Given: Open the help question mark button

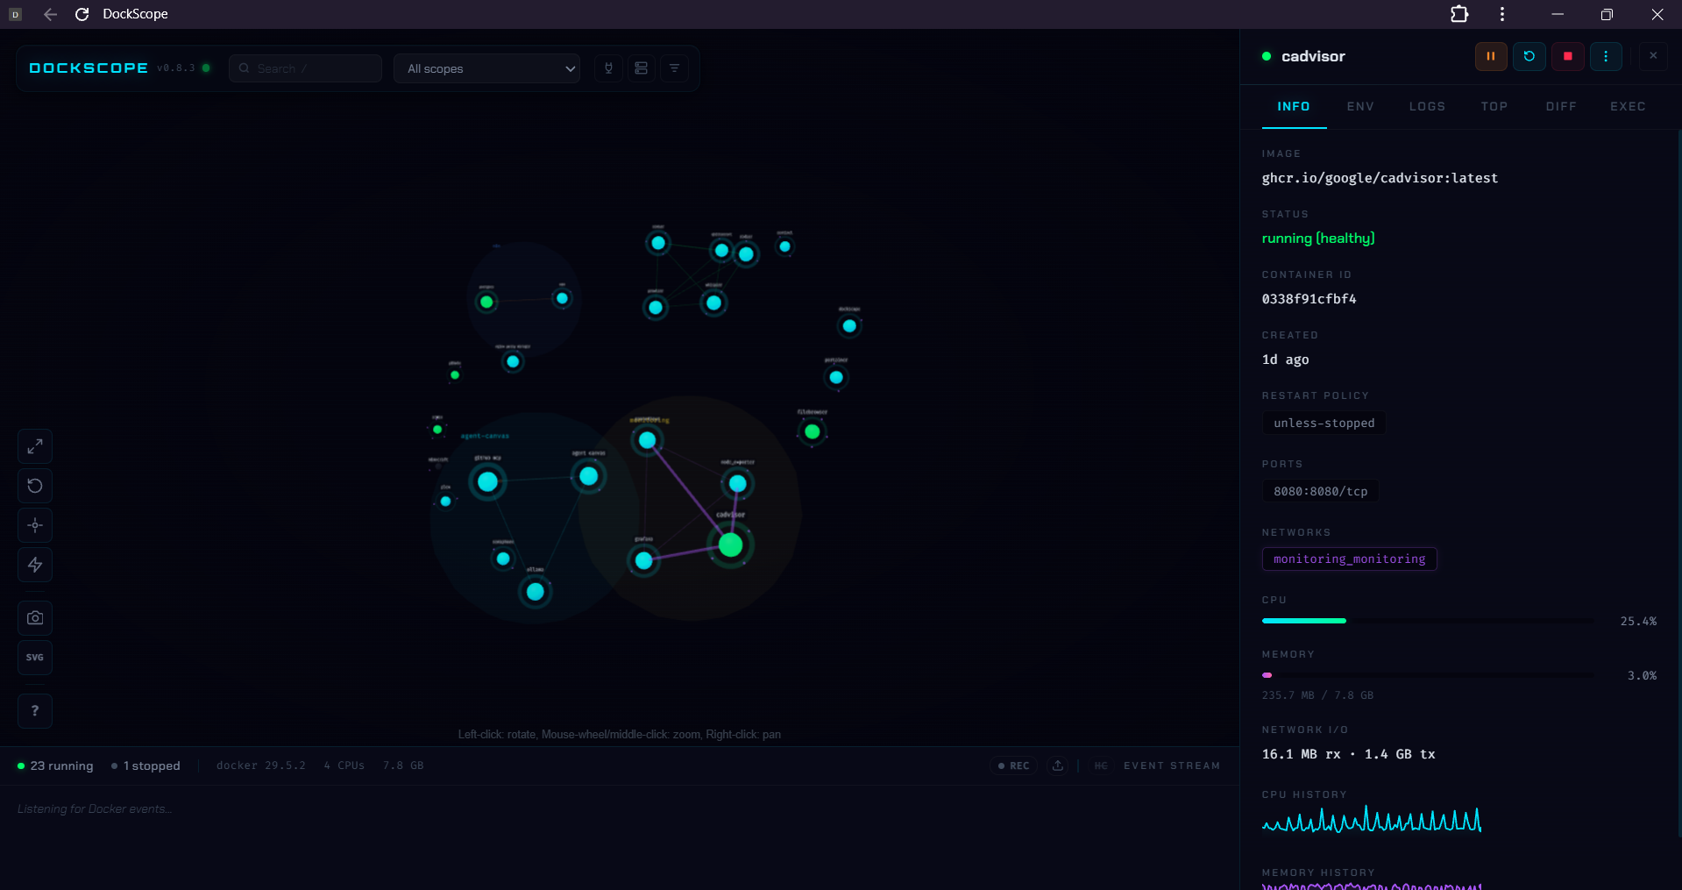Looking at the screenshot, I should (x=35, y=711).
